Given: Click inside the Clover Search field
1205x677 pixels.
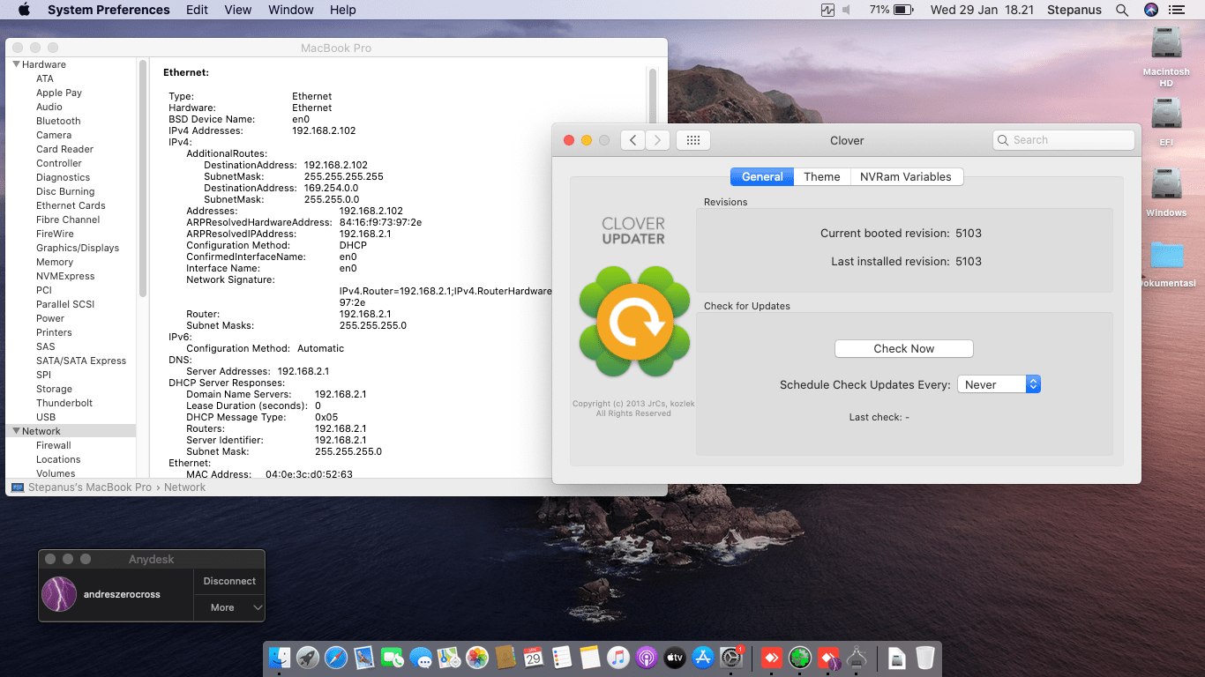Looking at the screenshot, I should [1062, 139].
